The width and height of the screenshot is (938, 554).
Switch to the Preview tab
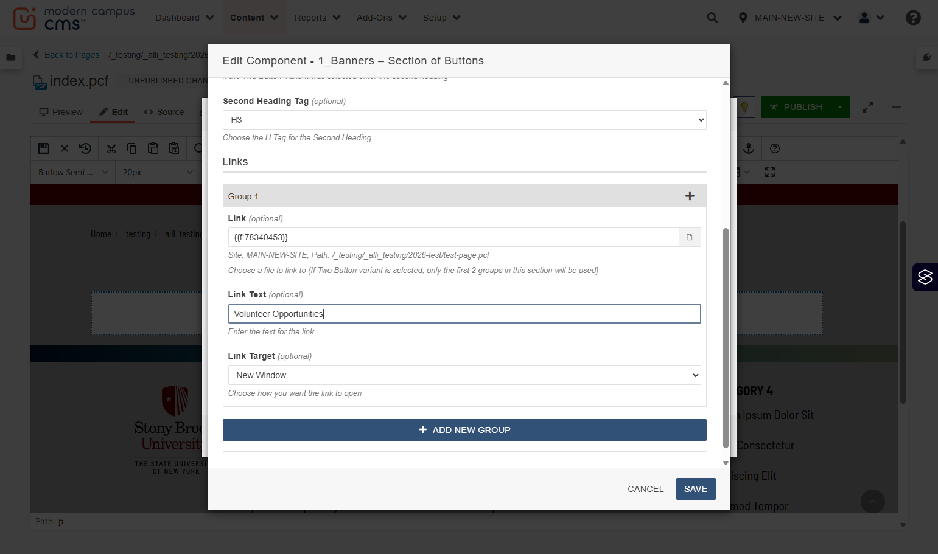pos(60,112)
